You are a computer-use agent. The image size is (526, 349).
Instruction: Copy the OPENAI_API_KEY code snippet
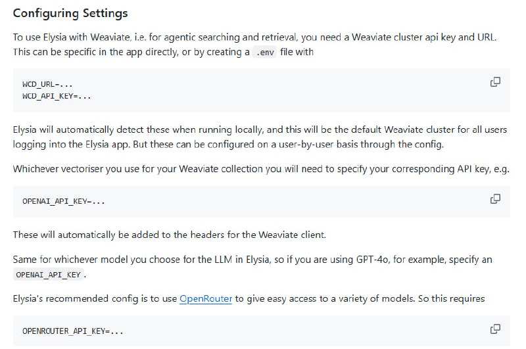[495, 198]
